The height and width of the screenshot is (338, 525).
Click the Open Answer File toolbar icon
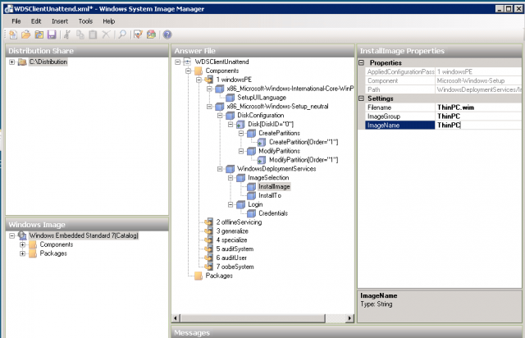click(26, 34)
